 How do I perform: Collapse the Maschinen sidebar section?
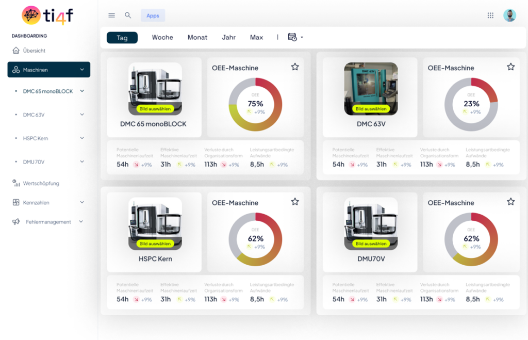82,70
